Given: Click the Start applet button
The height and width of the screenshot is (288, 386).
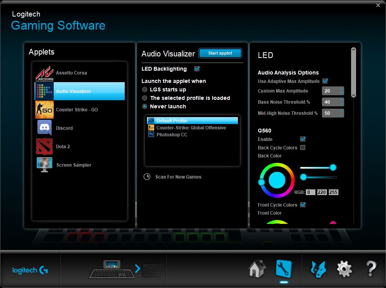Looking at the screenshot, I should [x=220, y=53].
